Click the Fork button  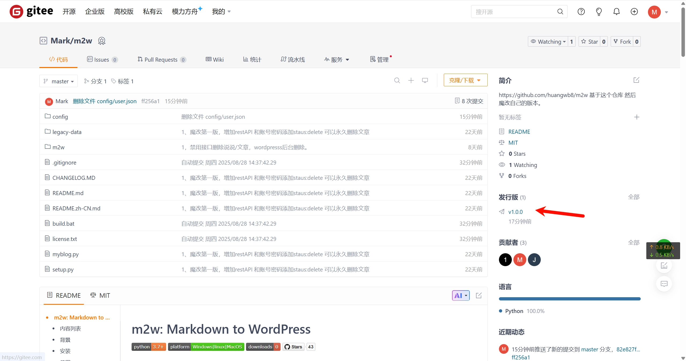[x=622, y=42]
